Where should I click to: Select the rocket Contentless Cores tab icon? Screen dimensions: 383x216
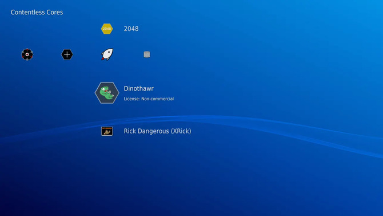tap(107, 54)
